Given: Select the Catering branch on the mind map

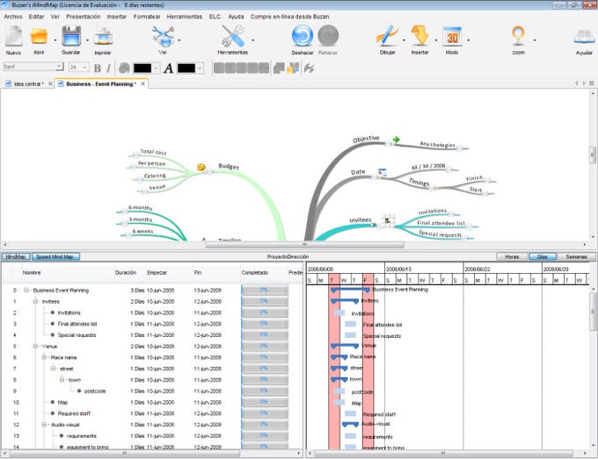Looking at the screenshot, I should coord(155,176).
